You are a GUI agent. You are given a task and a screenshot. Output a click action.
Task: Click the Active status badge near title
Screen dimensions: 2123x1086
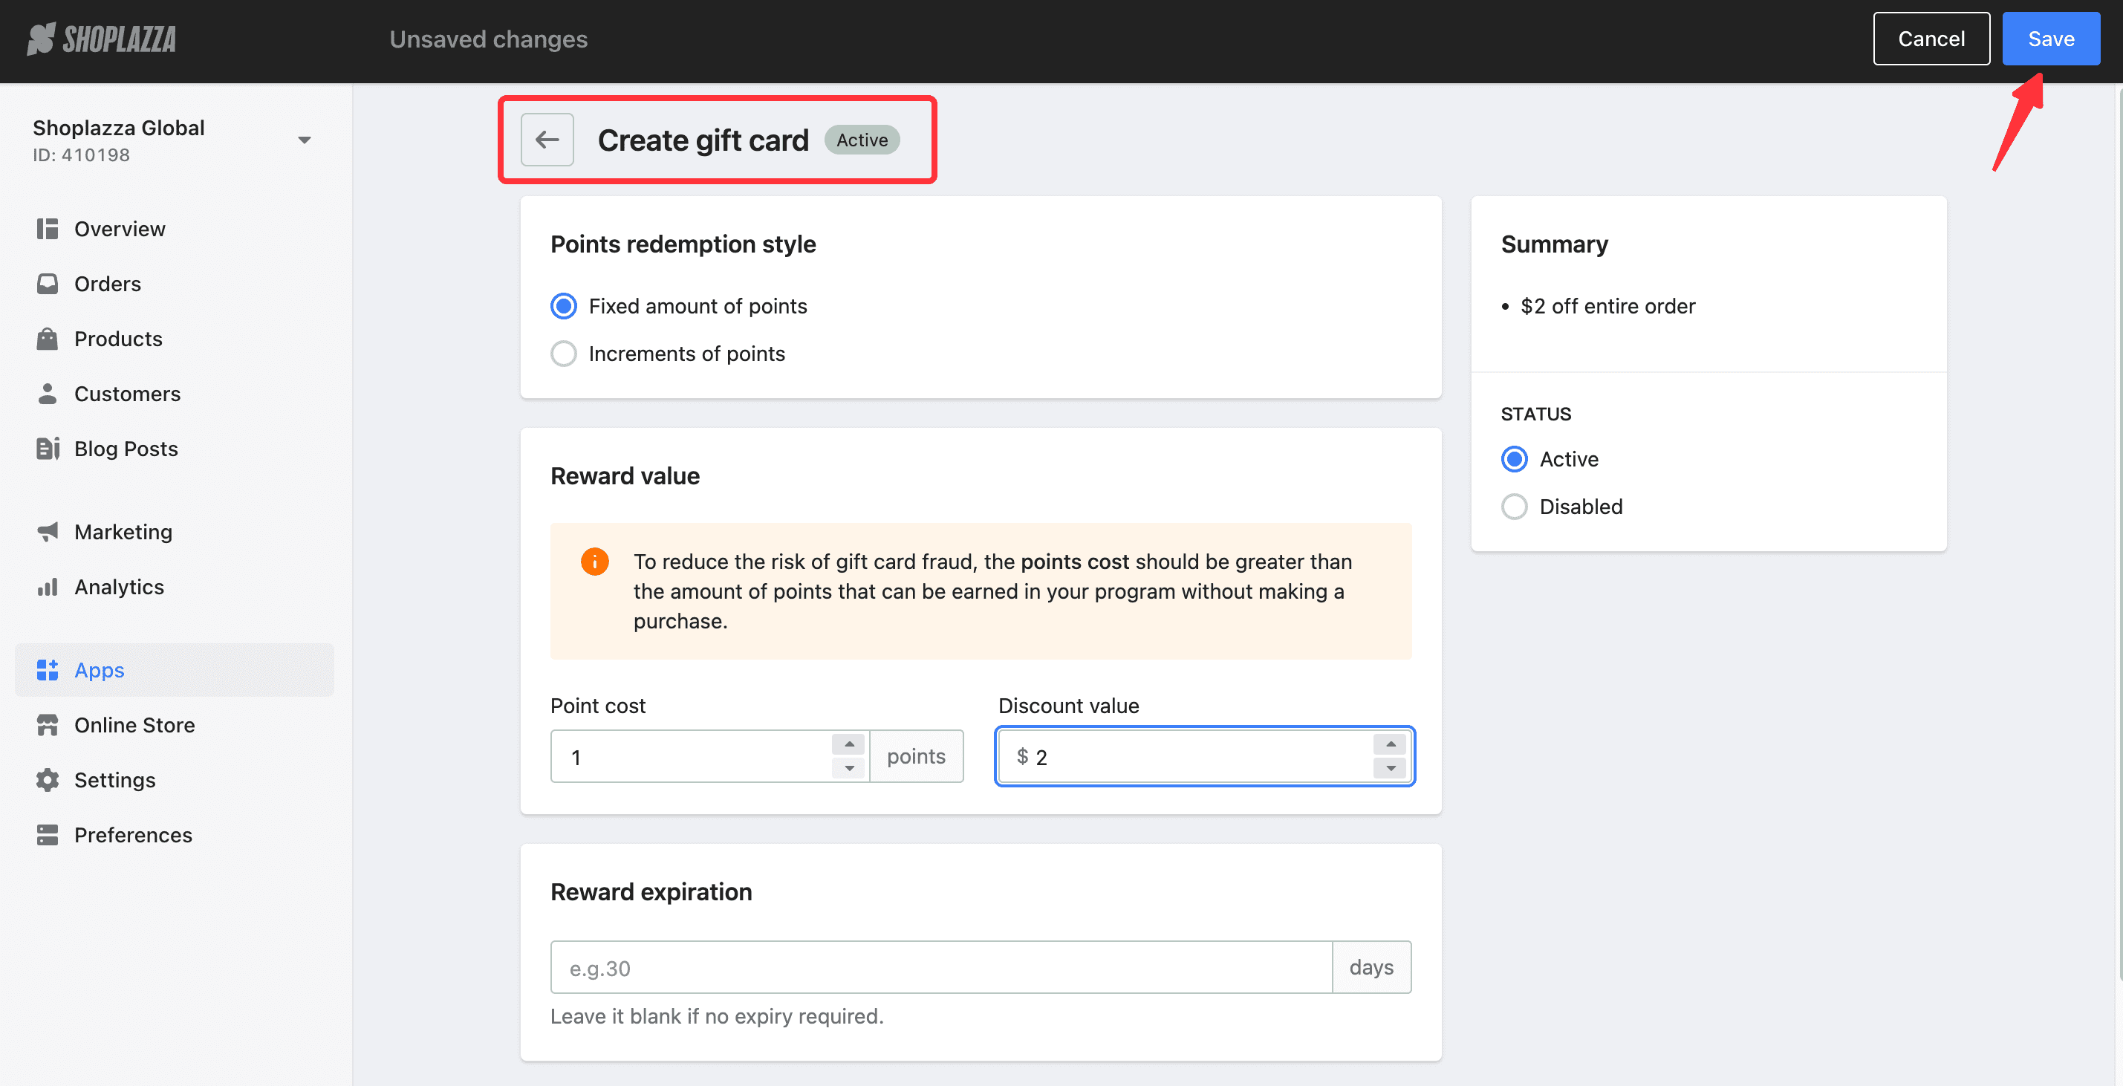(862, 140)
